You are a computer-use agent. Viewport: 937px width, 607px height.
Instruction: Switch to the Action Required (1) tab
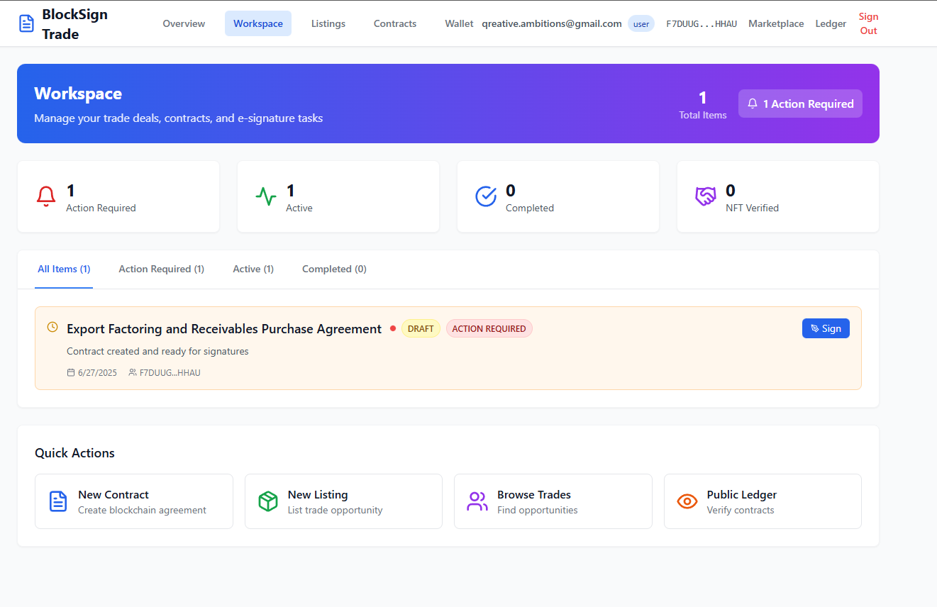click(x=162, y=269)
